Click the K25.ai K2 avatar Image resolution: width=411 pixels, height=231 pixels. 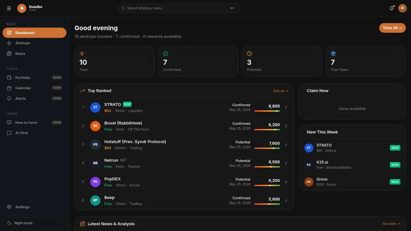coord(309,165)
